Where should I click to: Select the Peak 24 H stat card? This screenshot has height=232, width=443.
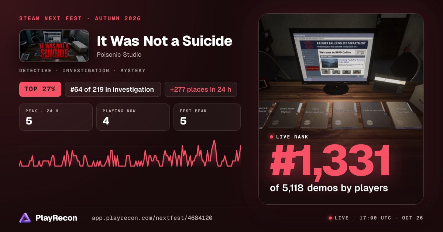pyautogui.click(x=56, y=117)
